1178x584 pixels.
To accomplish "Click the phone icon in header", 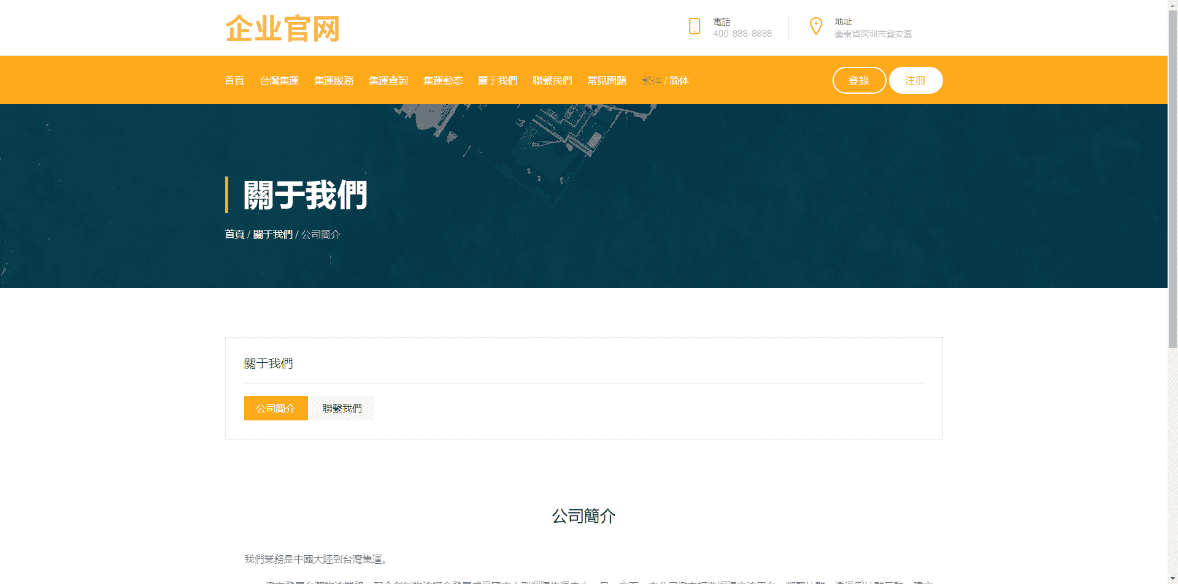I will pos(695,26).
